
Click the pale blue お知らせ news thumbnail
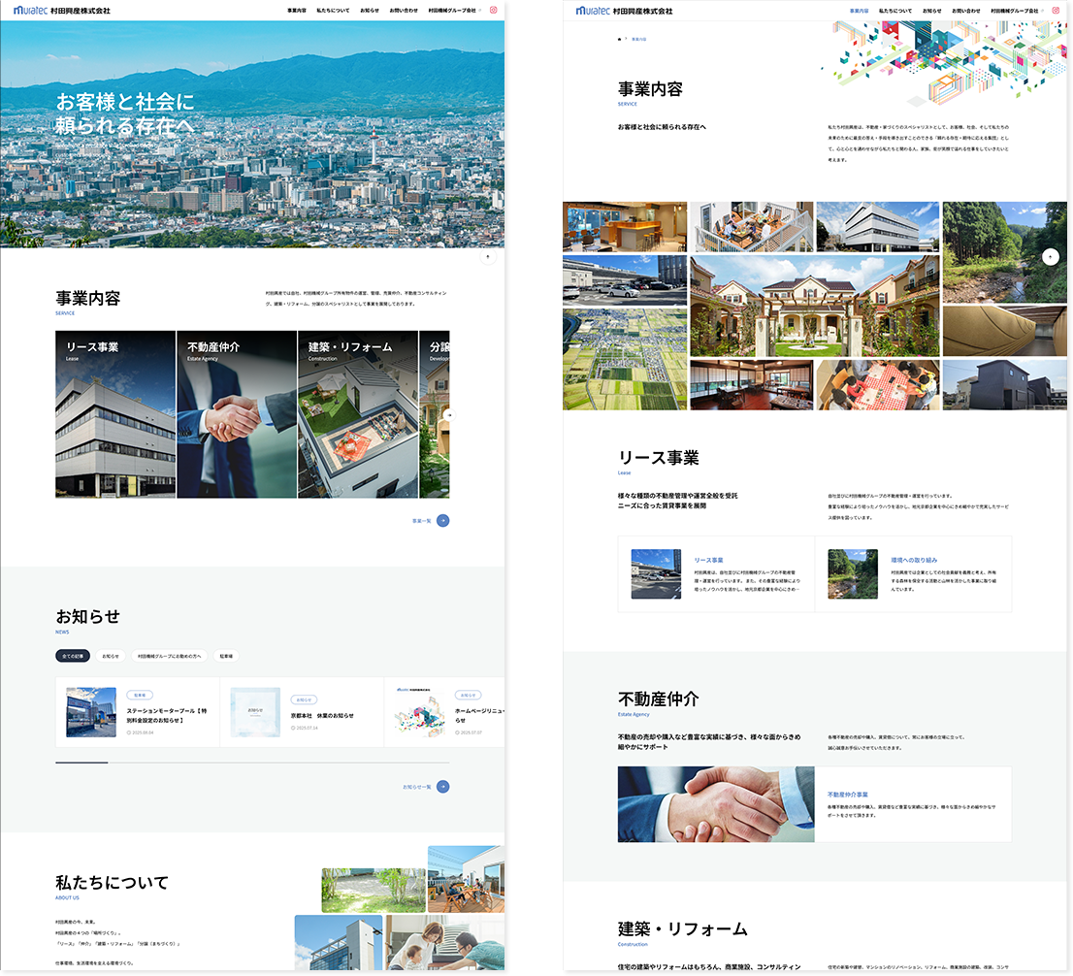[x=255, y=712]
